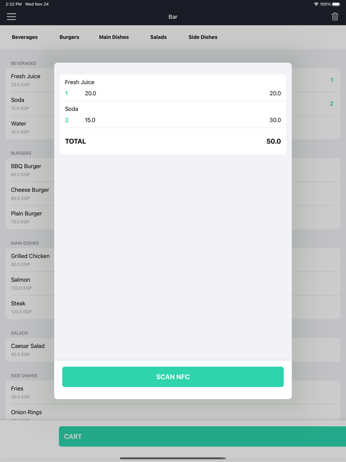Tap the battery indicator icon

pos(336,4)
